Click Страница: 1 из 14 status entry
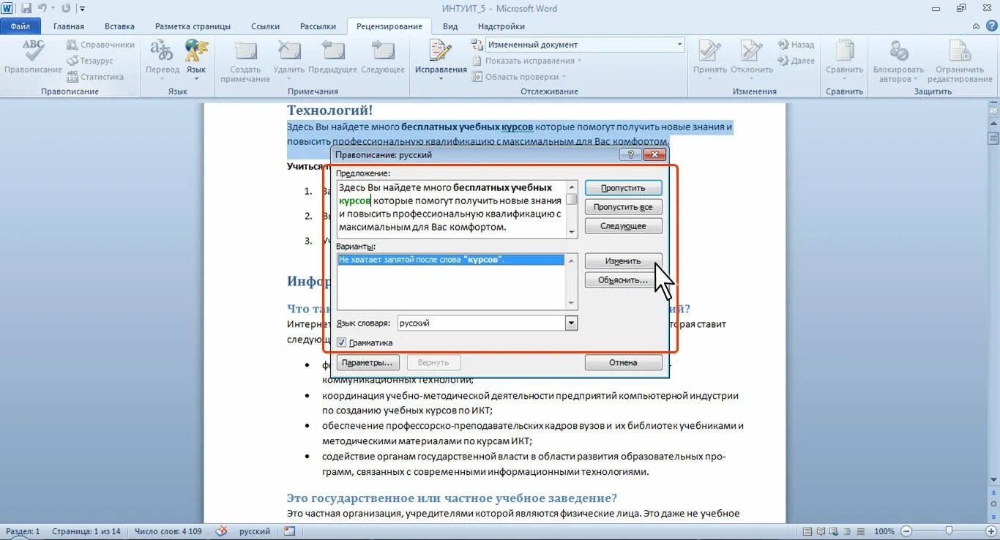This screenshot has height=540, width=1000. coord(87,531)
